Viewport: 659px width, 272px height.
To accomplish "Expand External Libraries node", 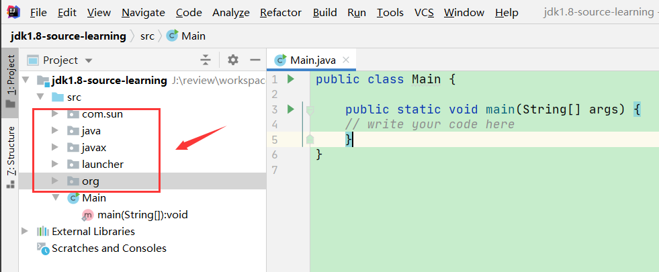I will [x=26, y=231].
